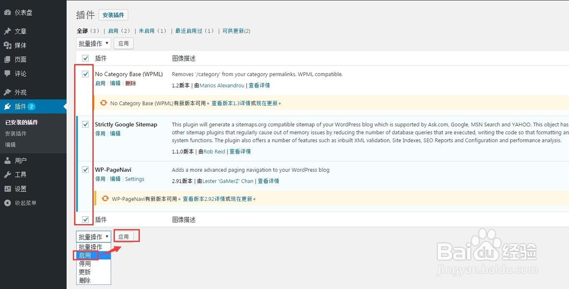Click the 工具 wrench icon
Viewport: 569px width, 289px height.
(x=7, y=175)
